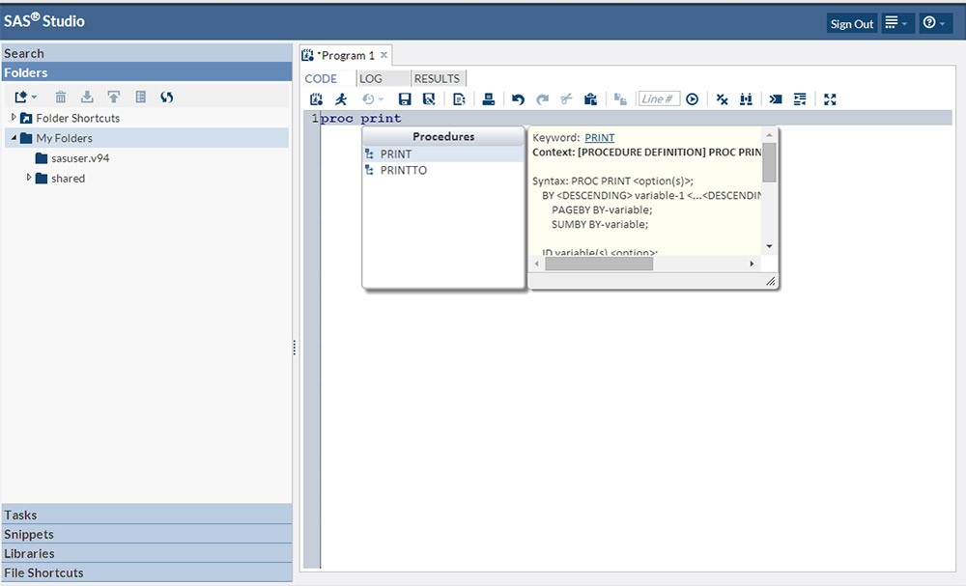Select the Program 1 tab
Image resolution: width=966 pixels, height=586 pixels.
pos(346,55)
